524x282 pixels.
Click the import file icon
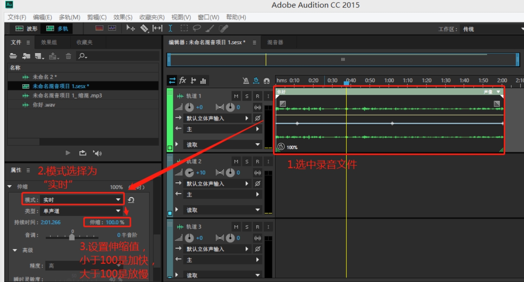click(26, 56)
